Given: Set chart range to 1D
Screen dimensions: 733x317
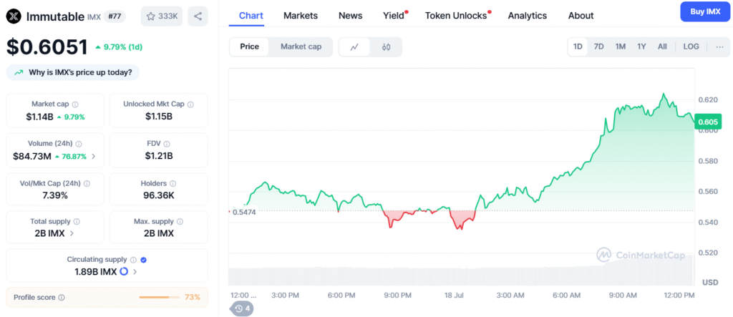Looking at the screenshot, I should click(x=578, y=47).
